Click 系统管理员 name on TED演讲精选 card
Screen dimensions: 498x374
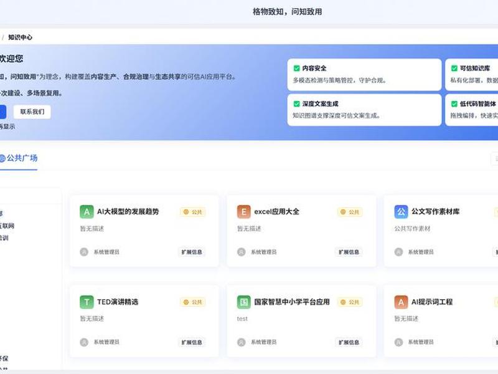(106, 342)
